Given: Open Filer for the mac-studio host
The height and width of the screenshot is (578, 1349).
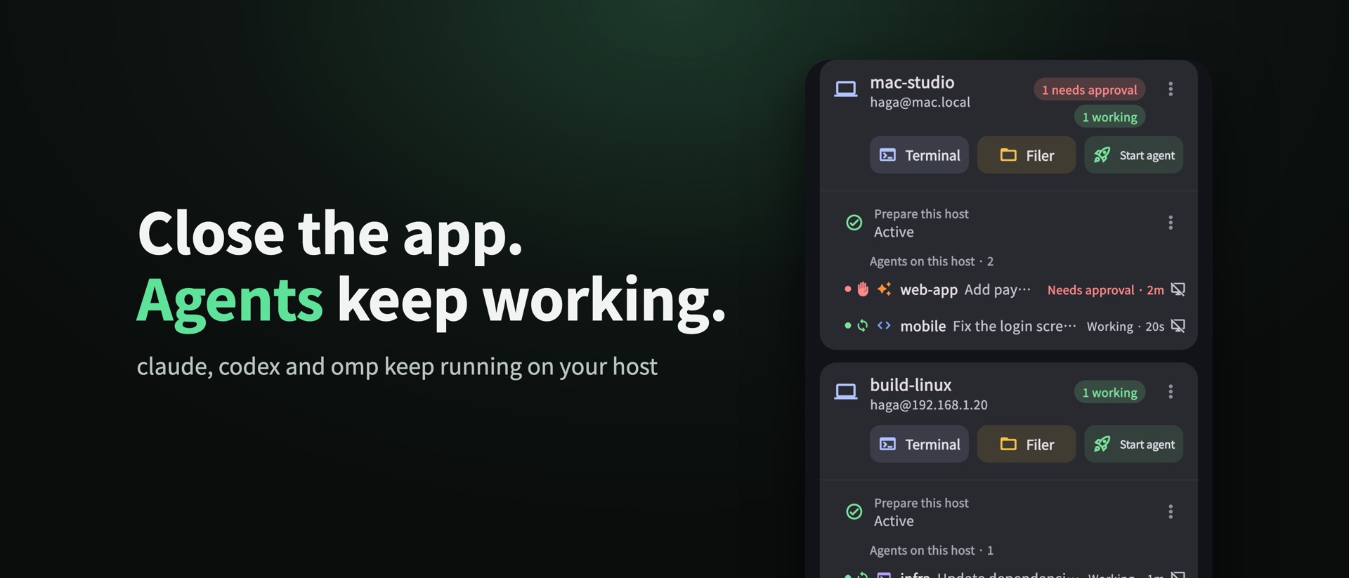Looking at the screenshot, I should pos(1027,155).
